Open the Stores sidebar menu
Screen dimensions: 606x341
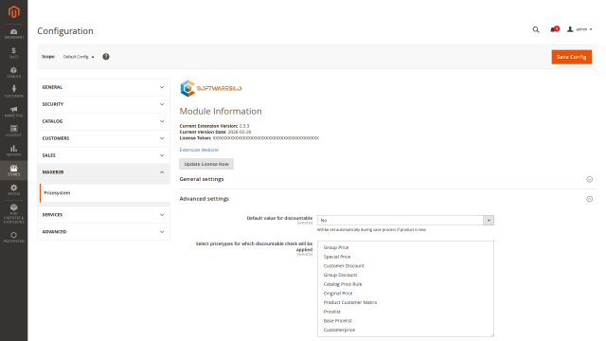click(x=14, y=170)
